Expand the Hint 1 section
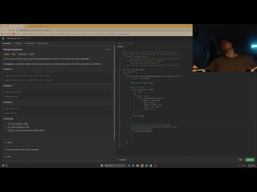 8,156
